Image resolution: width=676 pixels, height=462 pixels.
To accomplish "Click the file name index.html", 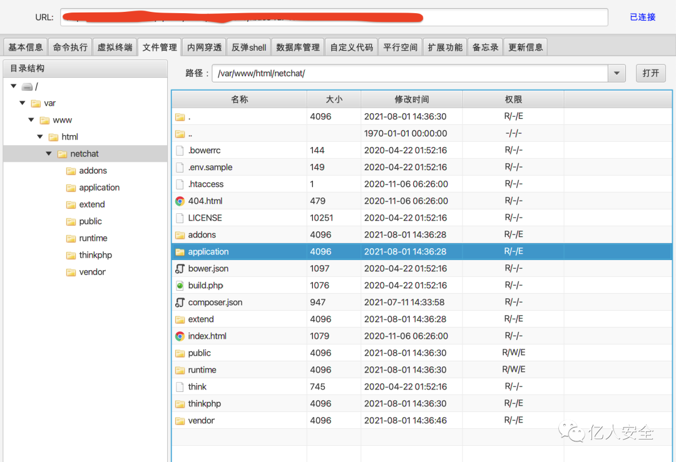I will point(207,336).
